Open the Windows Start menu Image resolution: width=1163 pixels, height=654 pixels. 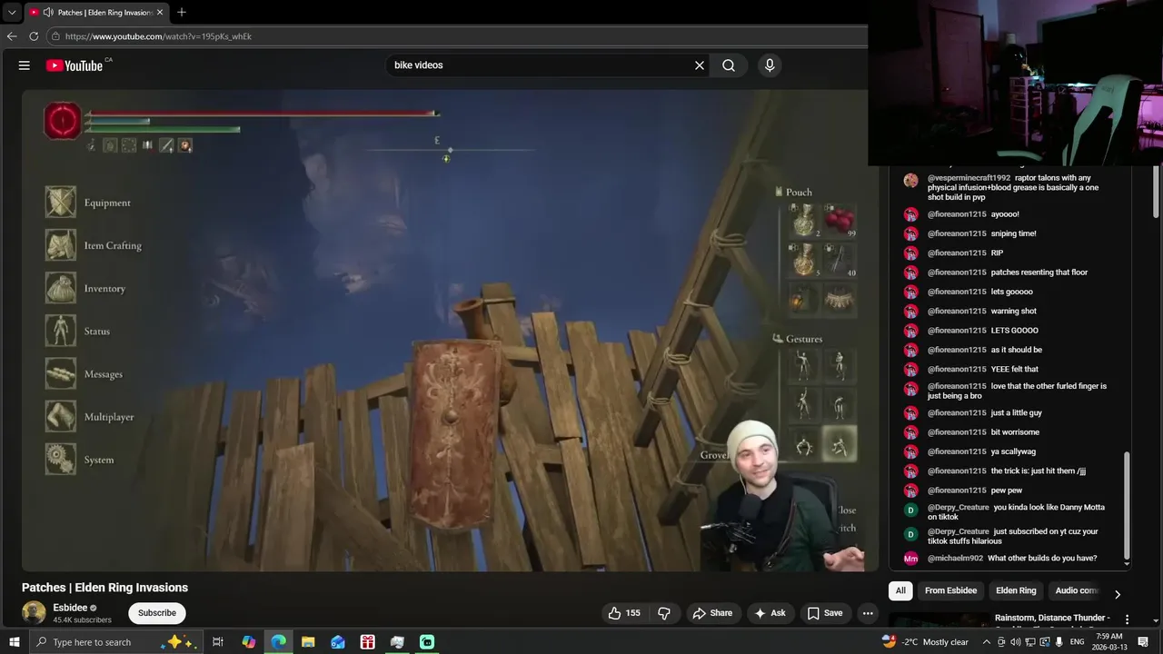tap(14, 642)
